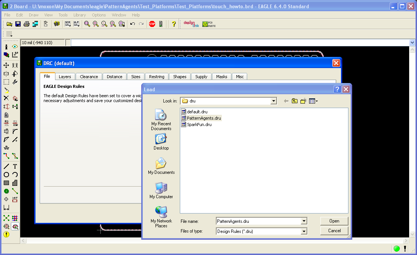Open Help with the yellow question mark
Screen dimensions: 417x255
[x=174, y=24]
